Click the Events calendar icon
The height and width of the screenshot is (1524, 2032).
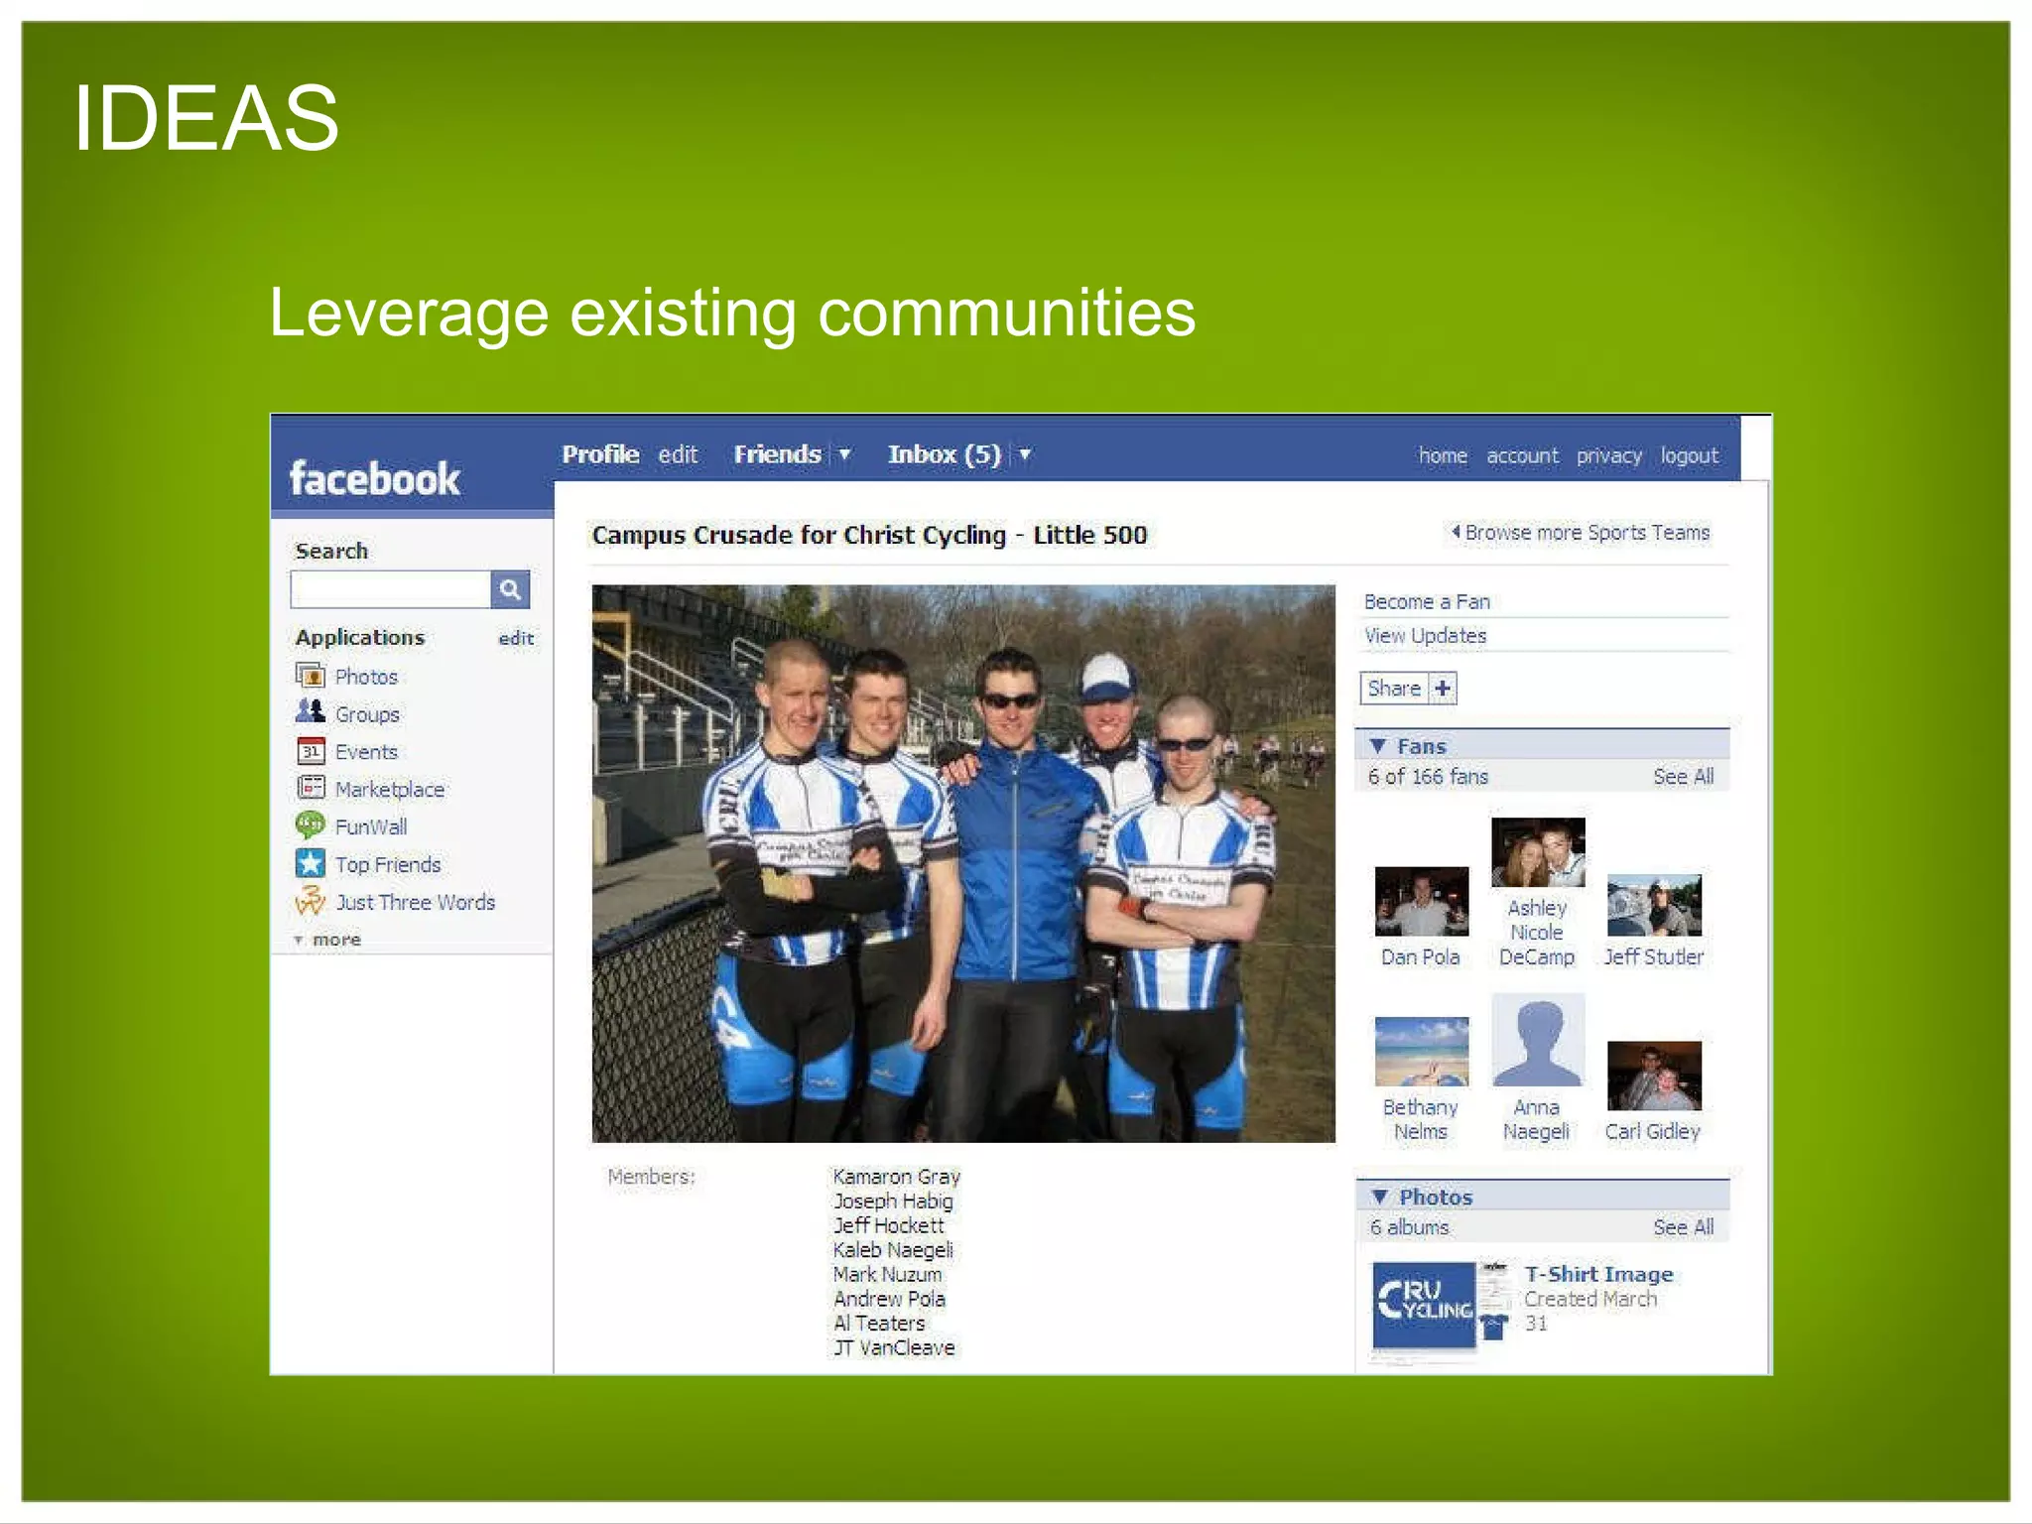[x=311, y=751]
